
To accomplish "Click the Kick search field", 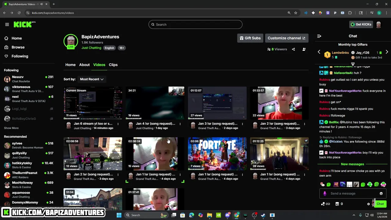I will click(x=195, y=24).
